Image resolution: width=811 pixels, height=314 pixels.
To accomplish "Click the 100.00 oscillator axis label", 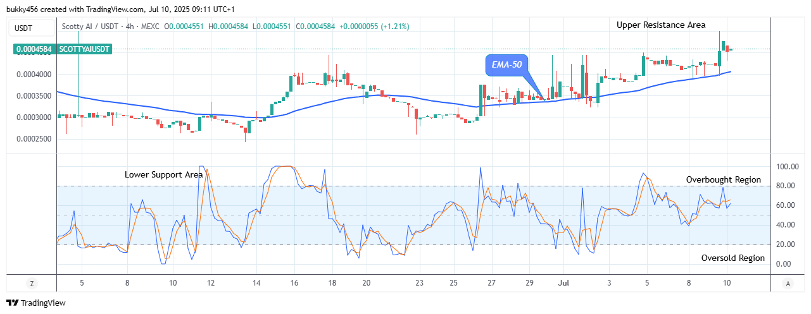I will point(787,166).
